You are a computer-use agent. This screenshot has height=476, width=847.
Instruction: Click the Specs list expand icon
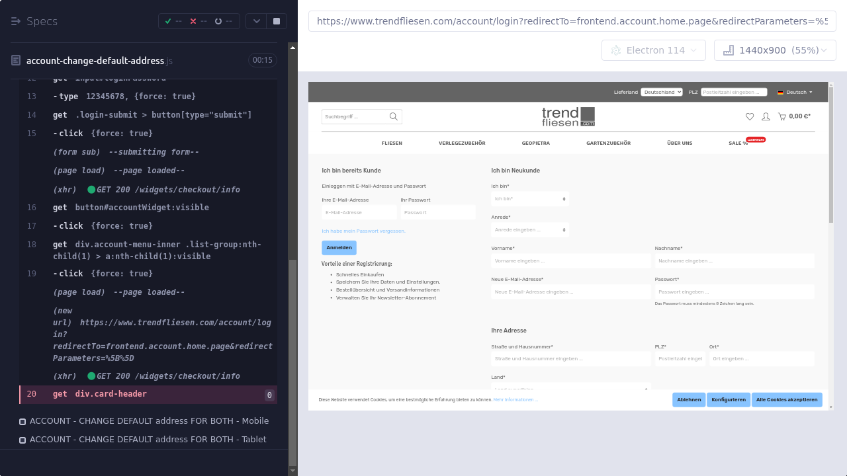pos(16,21)
